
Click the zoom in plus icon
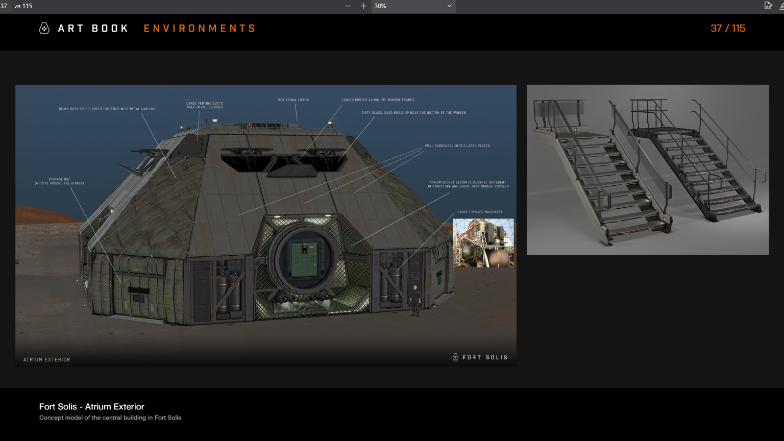click(363, 6)
